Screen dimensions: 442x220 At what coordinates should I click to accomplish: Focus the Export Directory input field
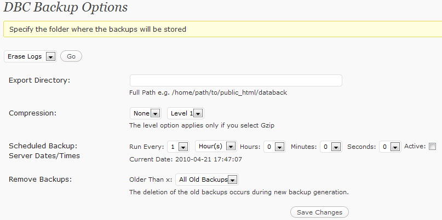click(236, 80)
